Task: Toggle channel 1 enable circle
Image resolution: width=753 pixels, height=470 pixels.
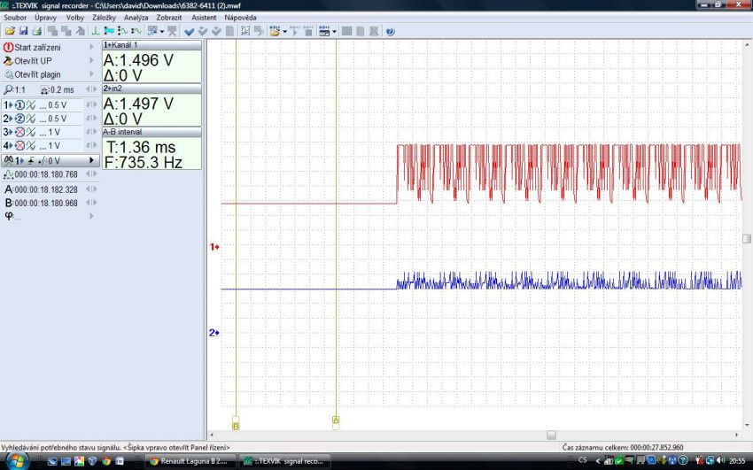Action: point(19,105)
